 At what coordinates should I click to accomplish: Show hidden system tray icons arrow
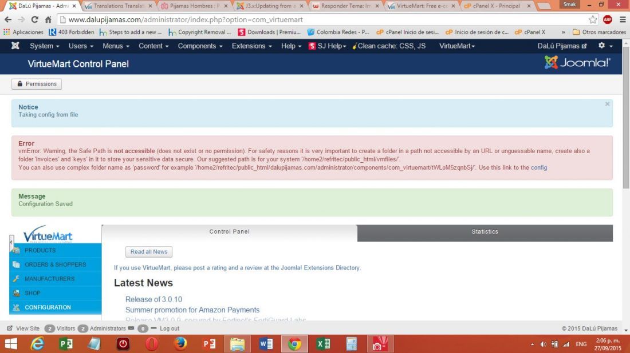point(533,344)
